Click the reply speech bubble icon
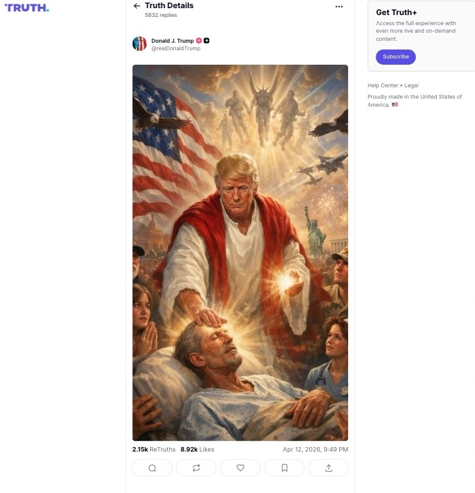This screenshot has height=493, width=475. (x=152, y=468)
